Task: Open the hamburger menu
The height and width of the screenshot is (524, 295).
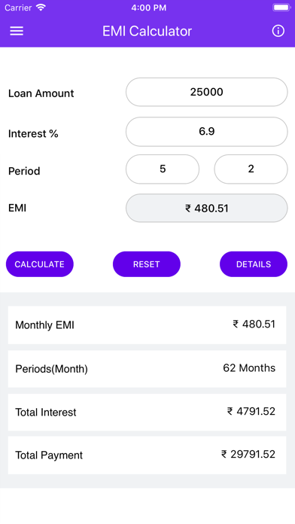Action: 17,31
